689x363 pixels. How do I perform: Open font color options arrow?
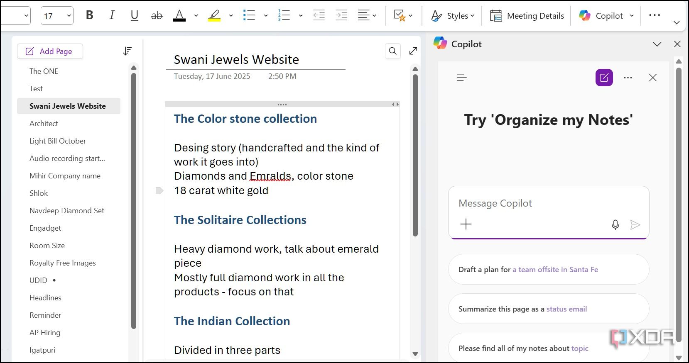[196, 16]
